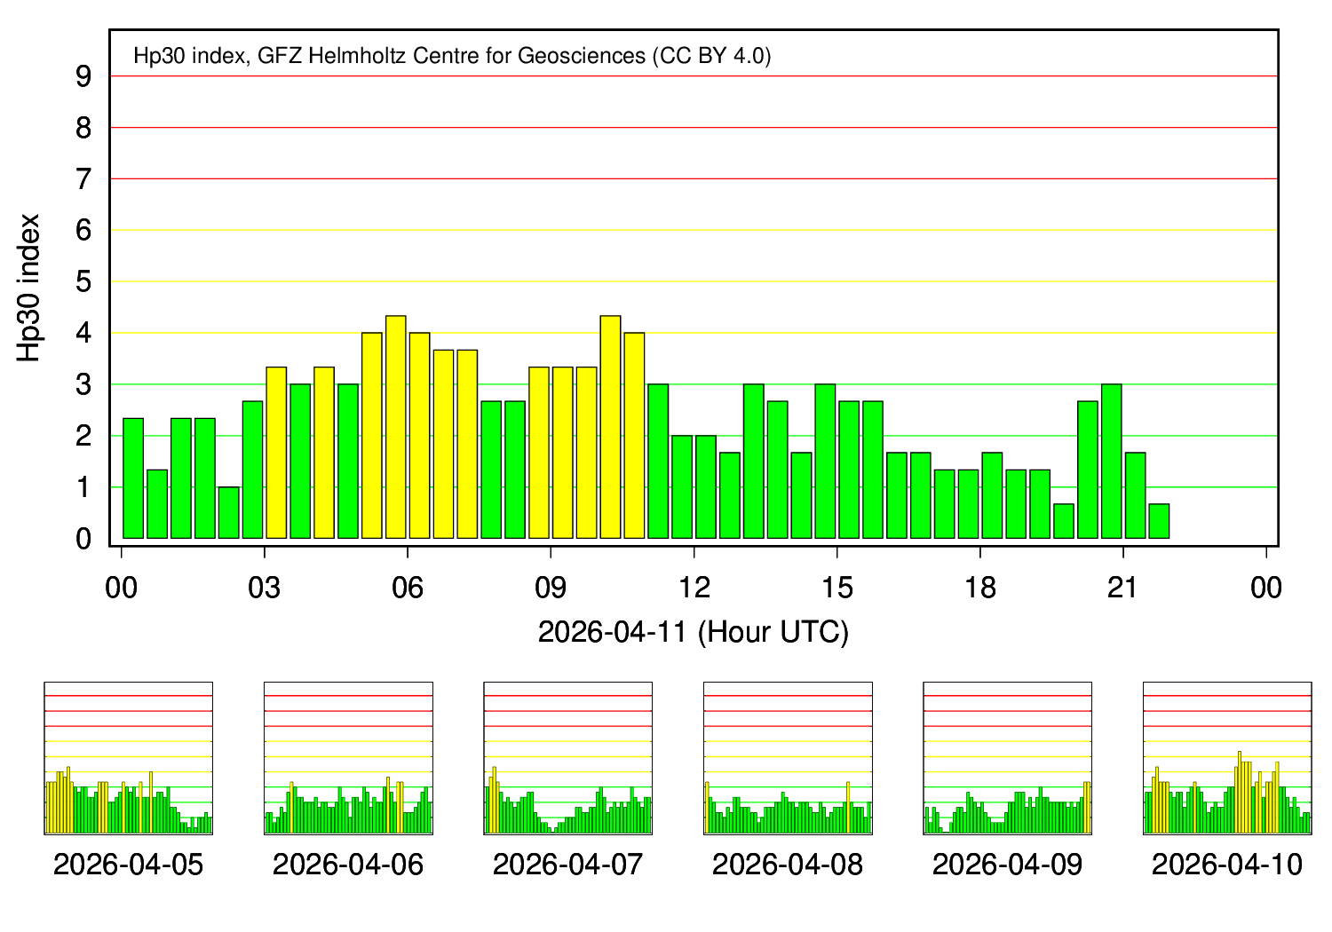View the 2026-04-08 thumbnail plot

coord(788,758)
